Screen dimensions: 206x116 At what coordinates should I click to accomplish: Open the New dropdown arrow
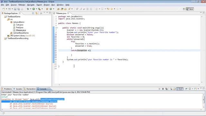click(x=6, y=9)
